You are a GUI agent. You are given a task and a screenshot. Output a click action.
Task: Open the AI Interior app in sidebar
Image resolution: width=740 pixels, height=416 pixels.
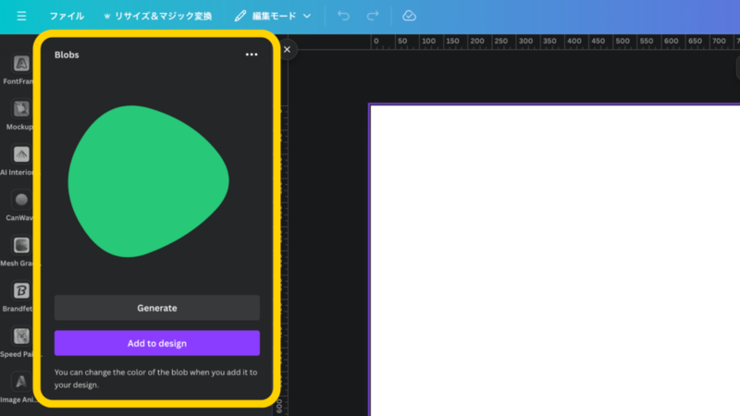click(x=20, y=160)
